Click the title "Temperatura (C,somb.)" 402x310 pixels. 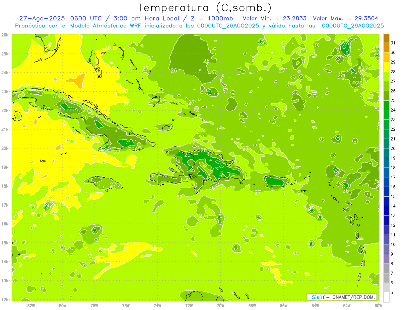pyautogui.click(x=204, y=8)
